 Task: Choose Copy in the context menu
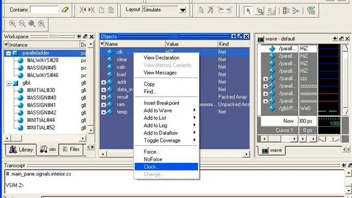click(149, 84)
